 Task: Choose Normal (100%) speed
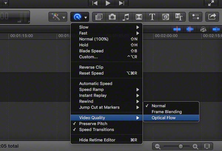107,39
